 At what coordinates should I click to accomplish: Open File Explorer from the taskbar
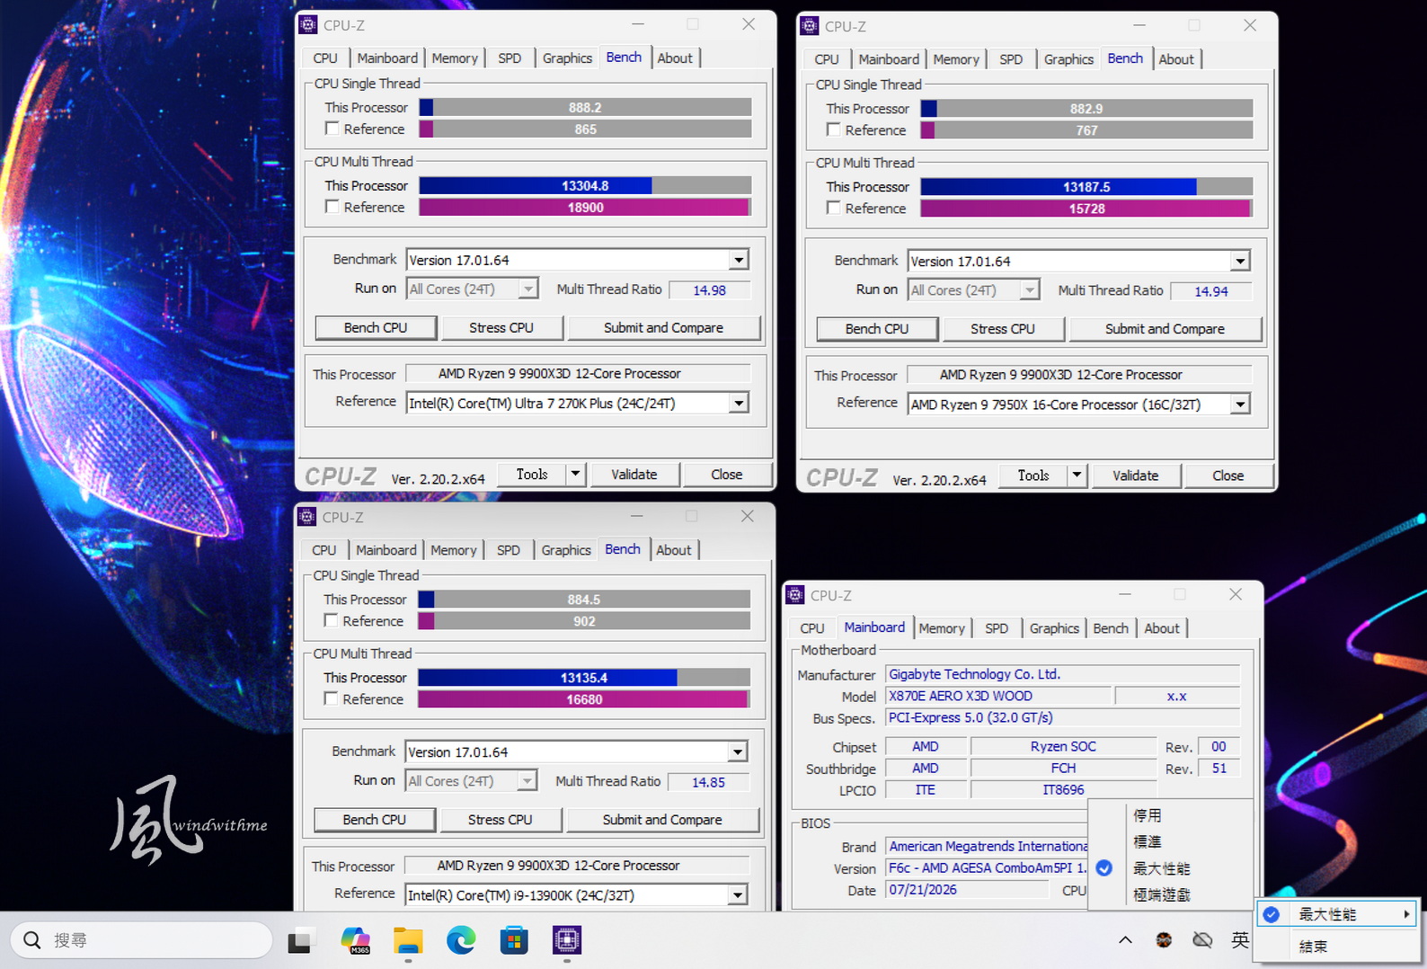(408, 940)
